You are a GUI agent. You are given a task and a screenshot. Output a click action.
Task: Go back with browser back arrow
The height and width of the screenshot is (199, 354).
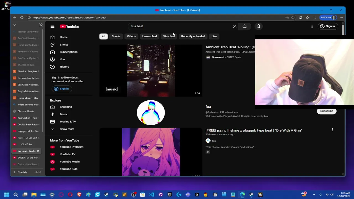(14, 17)
